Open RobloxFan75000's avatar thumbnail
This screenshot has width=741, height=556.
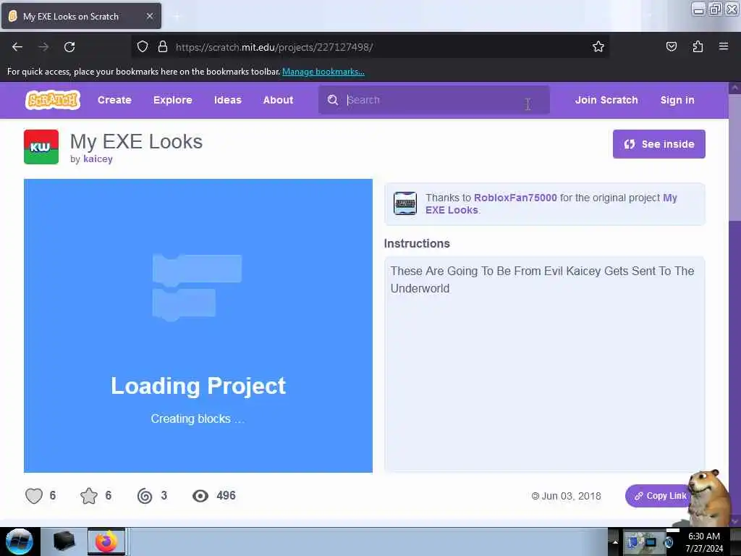pos(405,203)
